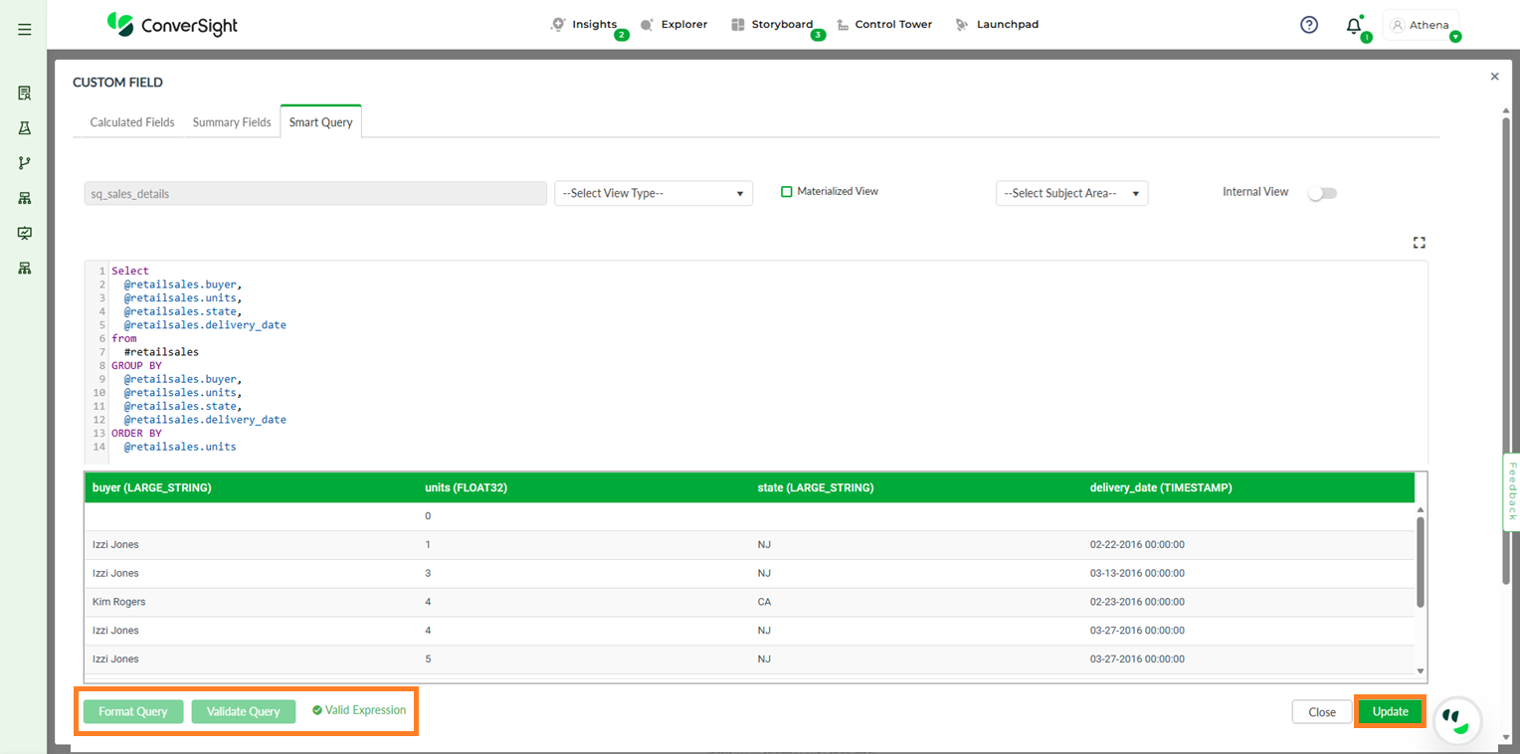
Task: Open the notifications bell icon
Action: 1354,26
